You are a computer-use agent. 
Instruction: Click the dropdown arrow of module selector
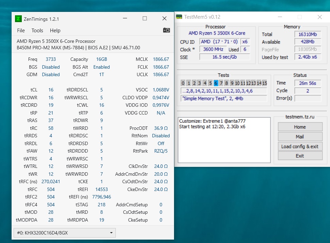click(111, 233)
